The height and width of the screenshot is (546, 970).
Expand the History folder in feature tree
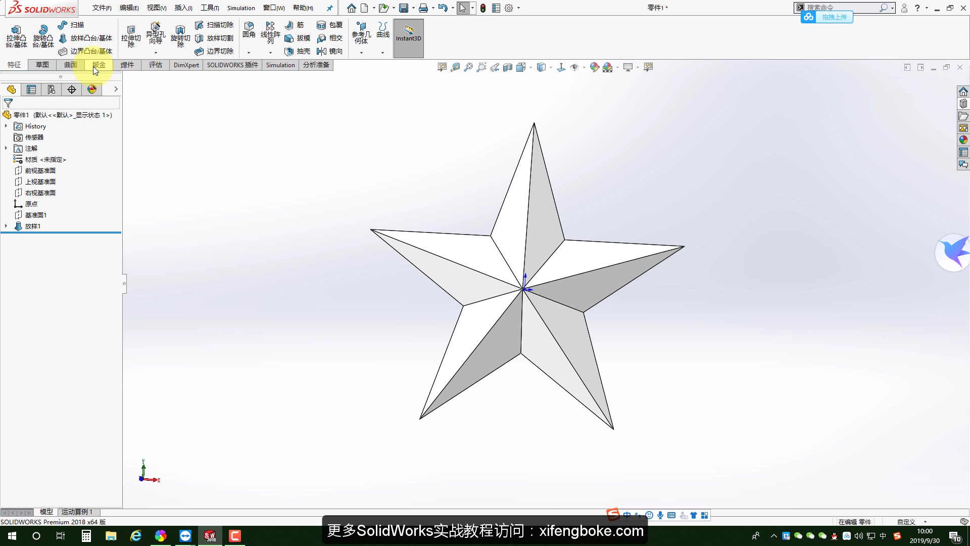coord(6,126)
